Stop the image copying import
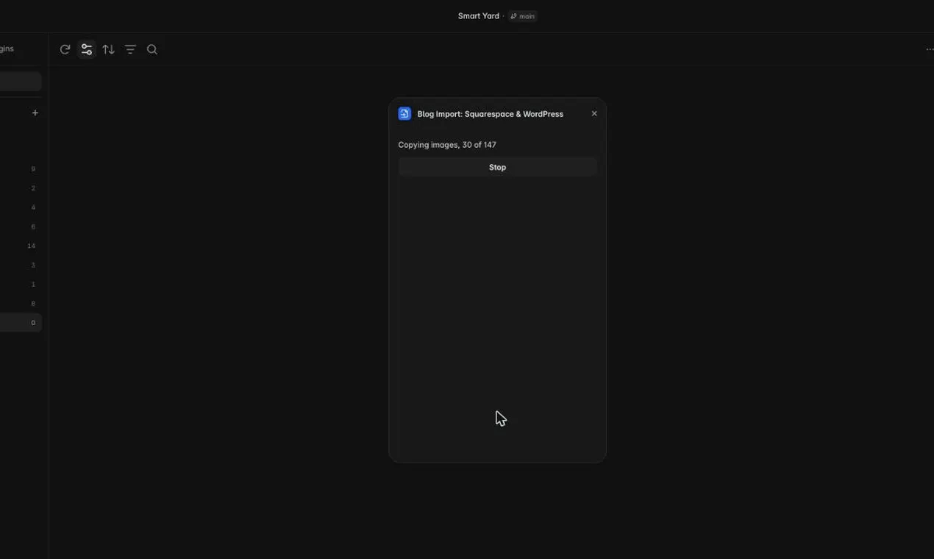This screenshot has height=559, width=934. point(497,167)
